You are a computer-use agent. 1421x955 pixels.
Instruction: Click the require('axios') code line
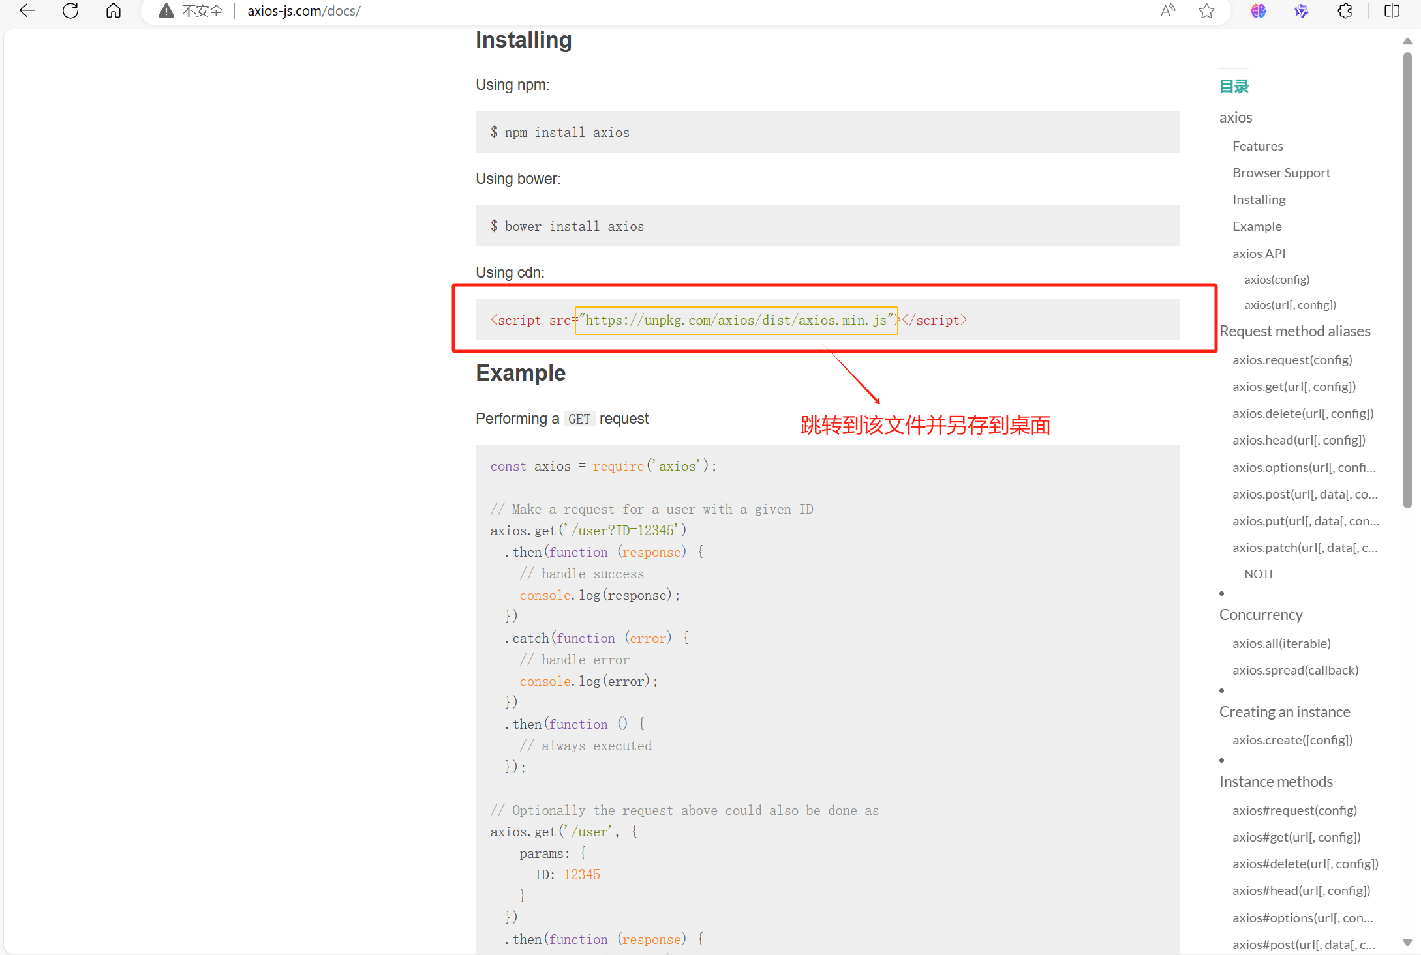pyautogui.click(x=604, y=466)
